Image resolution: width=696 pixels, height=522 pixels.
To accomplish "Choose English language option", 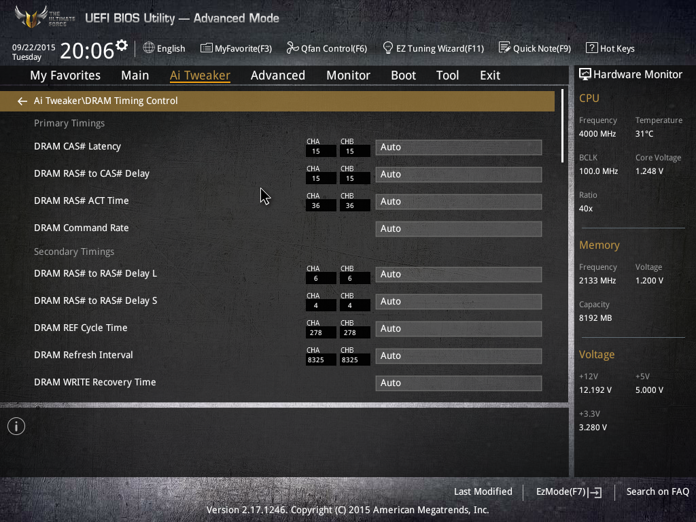I will (x=171, y=48).
